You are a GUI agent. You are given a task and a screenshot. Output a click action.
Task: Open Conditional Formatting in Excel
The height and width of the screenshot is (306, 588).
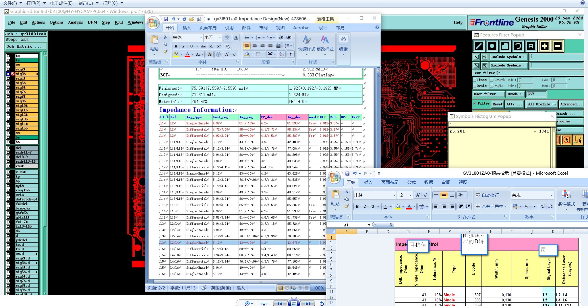[566, 200]
